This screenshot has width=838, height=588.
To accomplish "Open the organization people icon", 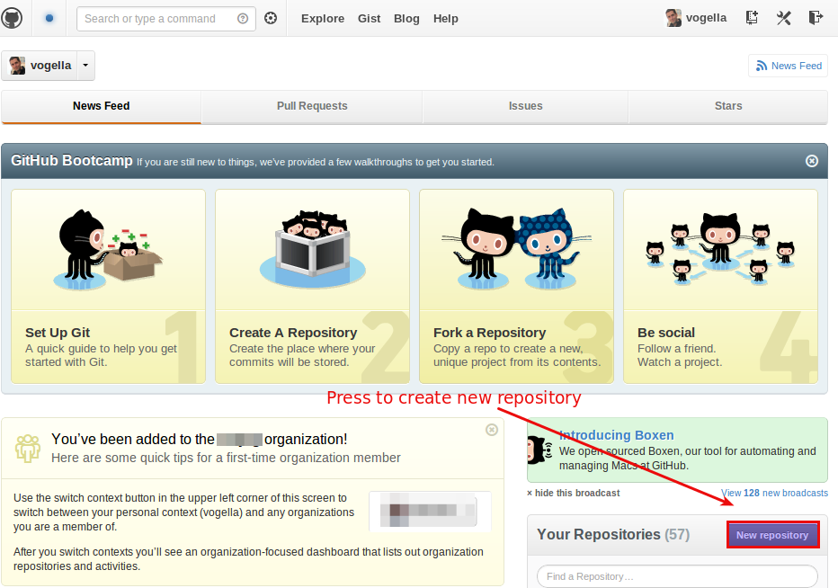I will [x=28, y=448].
